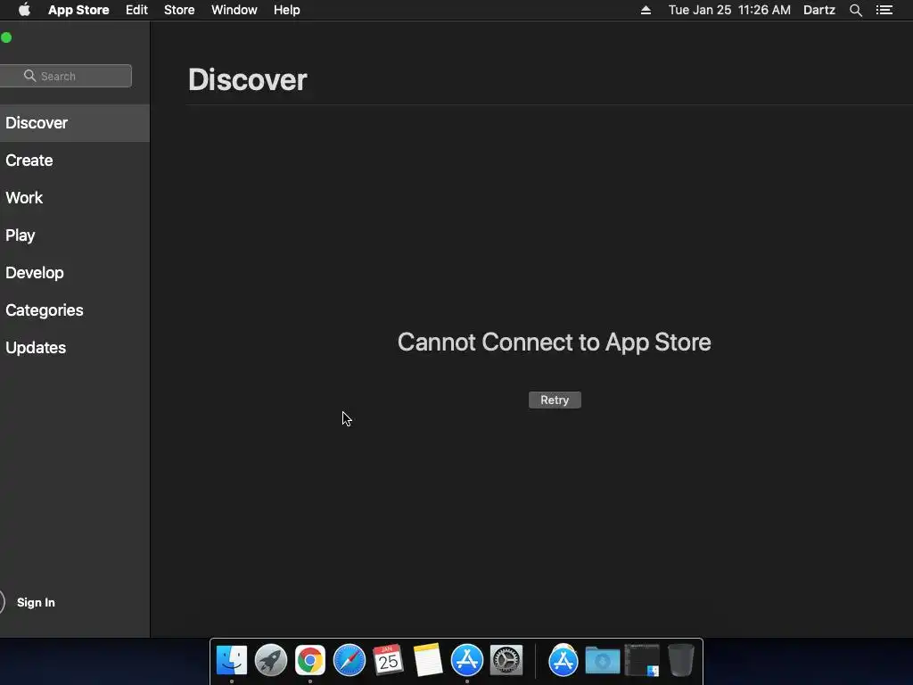Launch Launchpad rocket icon in Dock
Viewport: 913px width, 685px height.
(x=271, y=661)
